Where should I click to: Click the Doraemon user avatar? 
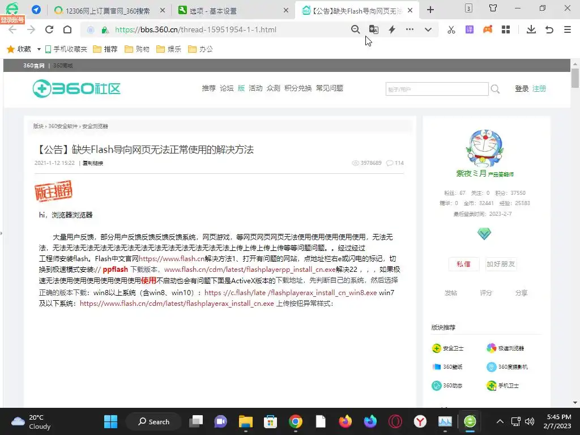pyautogui.click(x=485, y=149)
